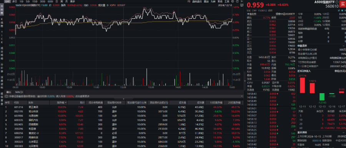Select the 多日 timeframe tab

point(15,1)
